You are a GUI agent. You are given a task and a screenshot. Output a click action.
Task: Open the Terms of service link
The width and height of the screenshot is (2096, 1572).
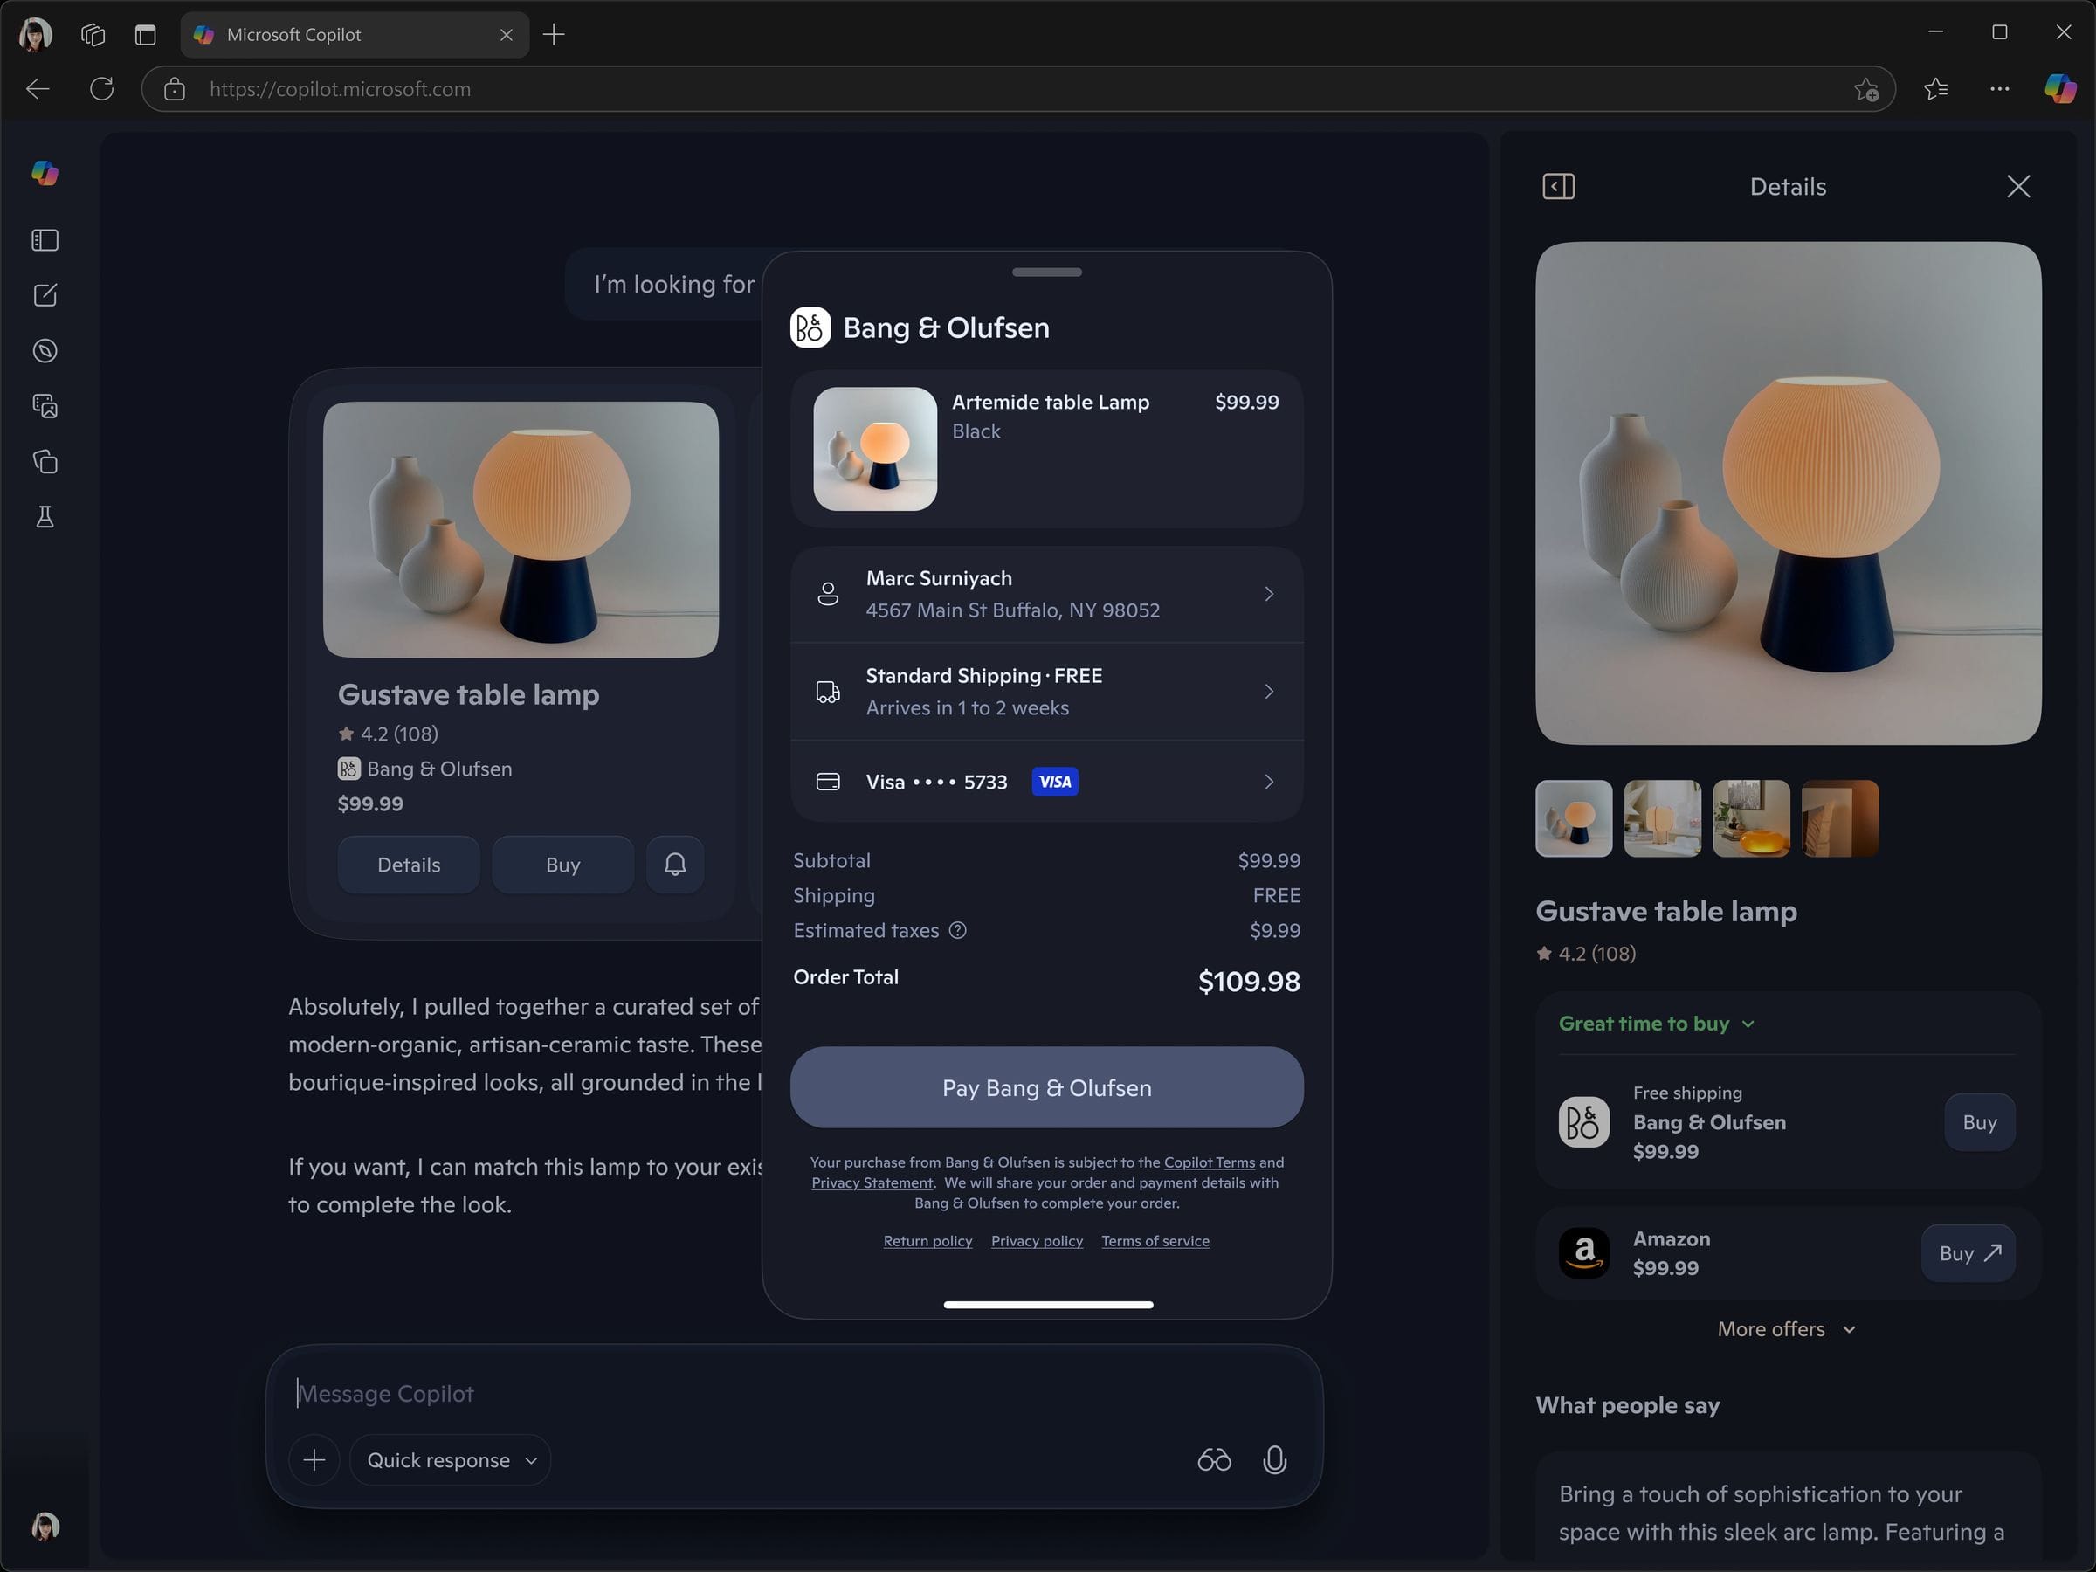coord(1155,1241)
